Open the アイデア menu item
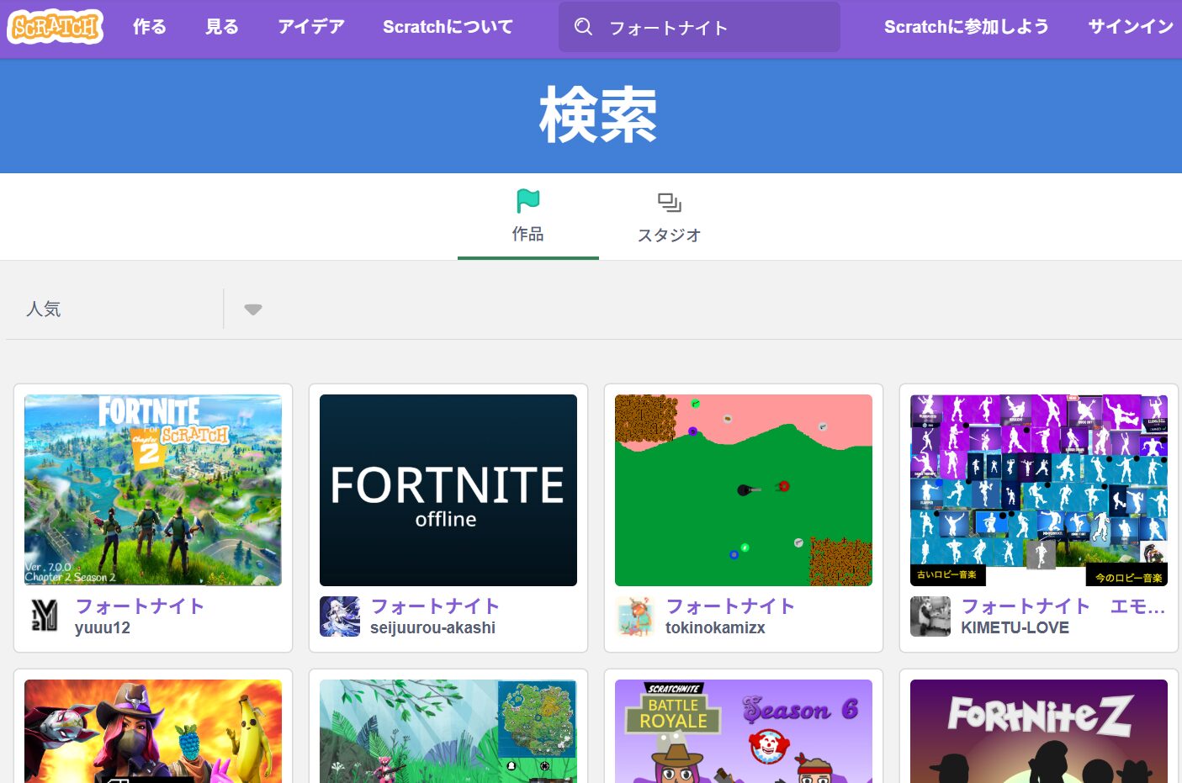 [311, 27]
